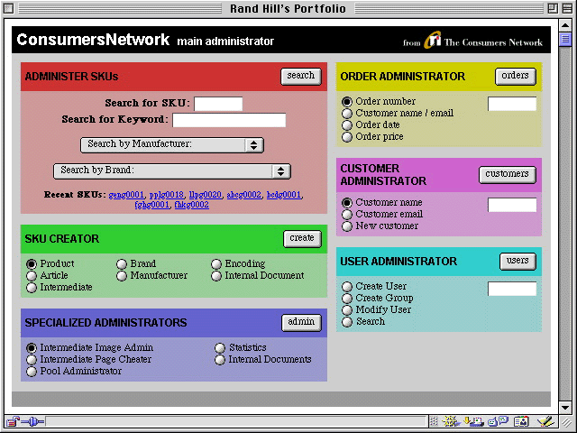Select New customer radio button
The height and width of the screenshot is (433, 577).
[x=346, y=226]
